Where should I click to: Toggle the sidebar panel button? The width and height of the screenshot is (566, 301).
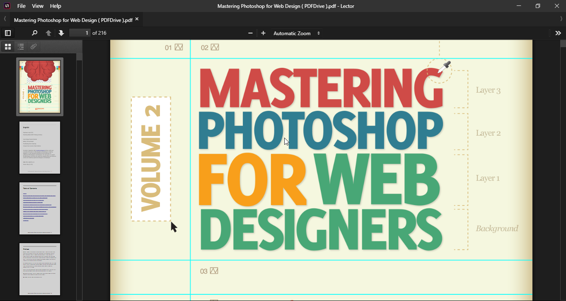[7, 33]
